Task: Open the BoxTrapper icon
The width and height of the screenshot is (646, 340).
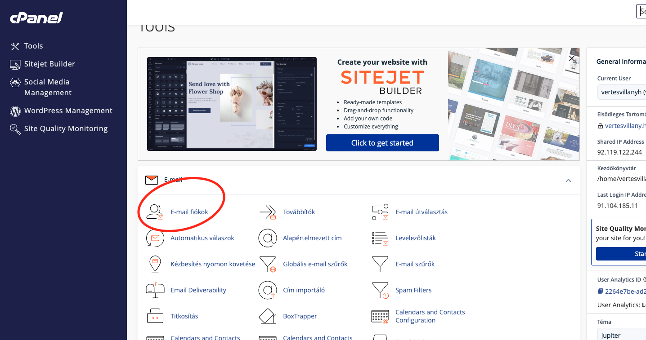Action: pos(268,316)
